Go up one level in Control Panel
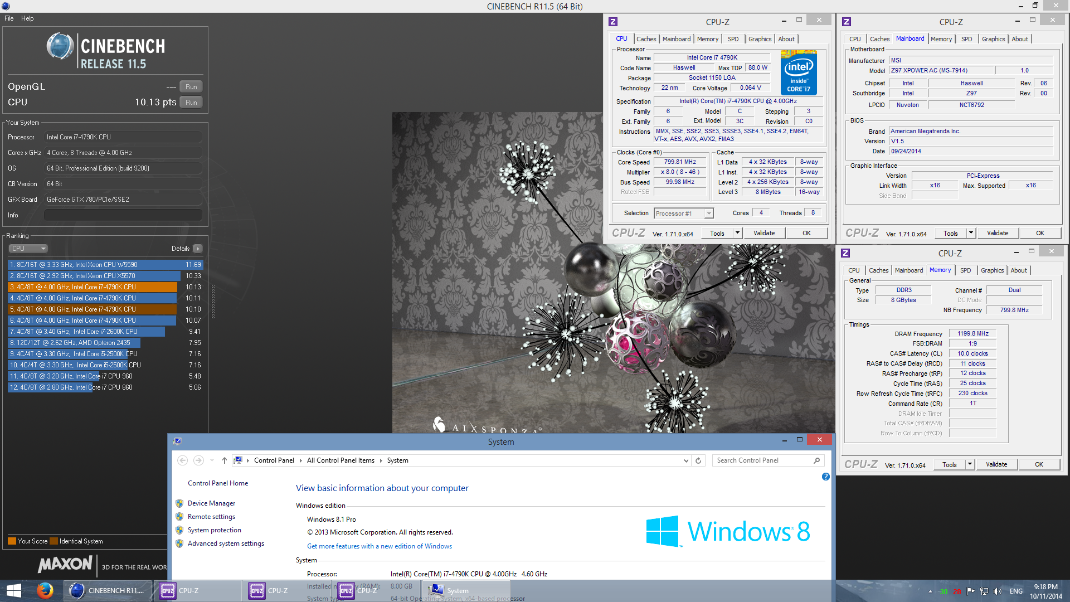1070x602 pixels. tap(225, 460)
